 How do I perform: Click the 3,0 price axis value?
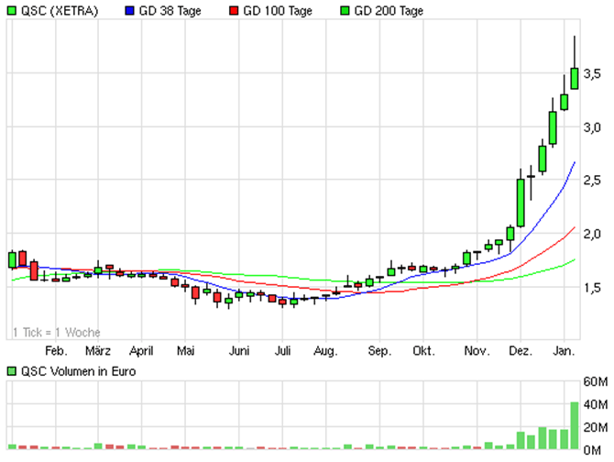592,127
